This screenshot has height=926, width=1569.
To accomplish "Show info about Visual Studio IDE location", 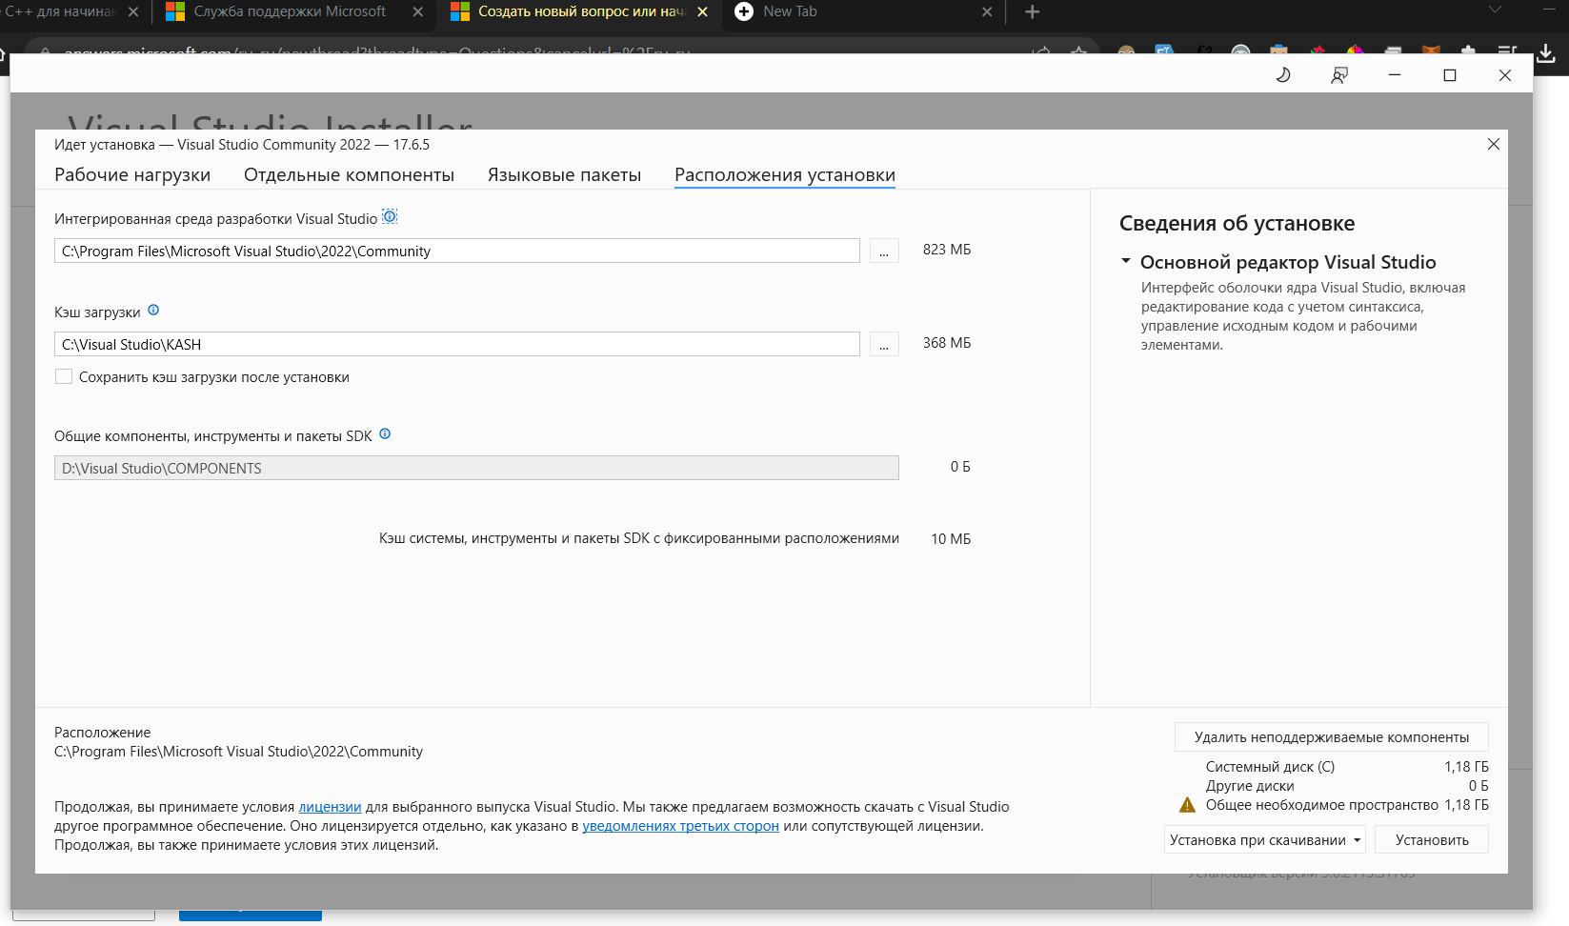I will pyautogui.click(x=390, y=217).
